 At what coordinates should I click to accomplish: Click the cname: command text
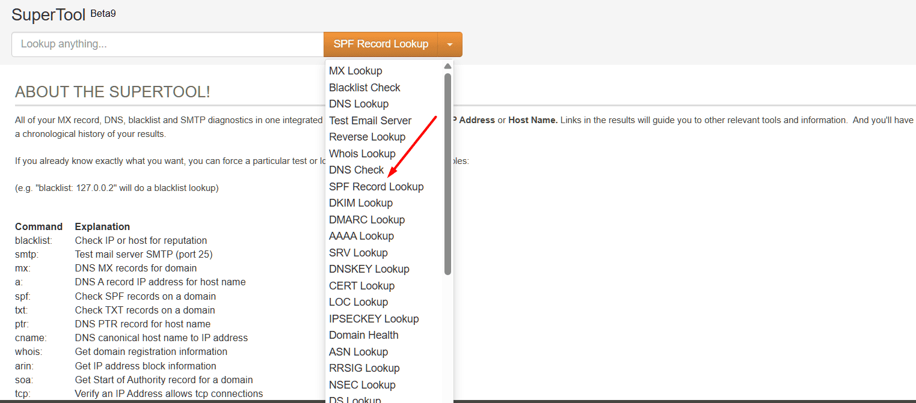pos(31,338)
